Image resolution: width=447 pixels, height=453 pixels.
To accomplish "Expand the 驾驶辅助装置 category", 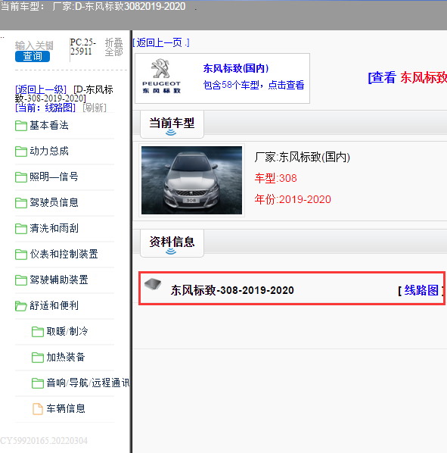I will 59,280.
